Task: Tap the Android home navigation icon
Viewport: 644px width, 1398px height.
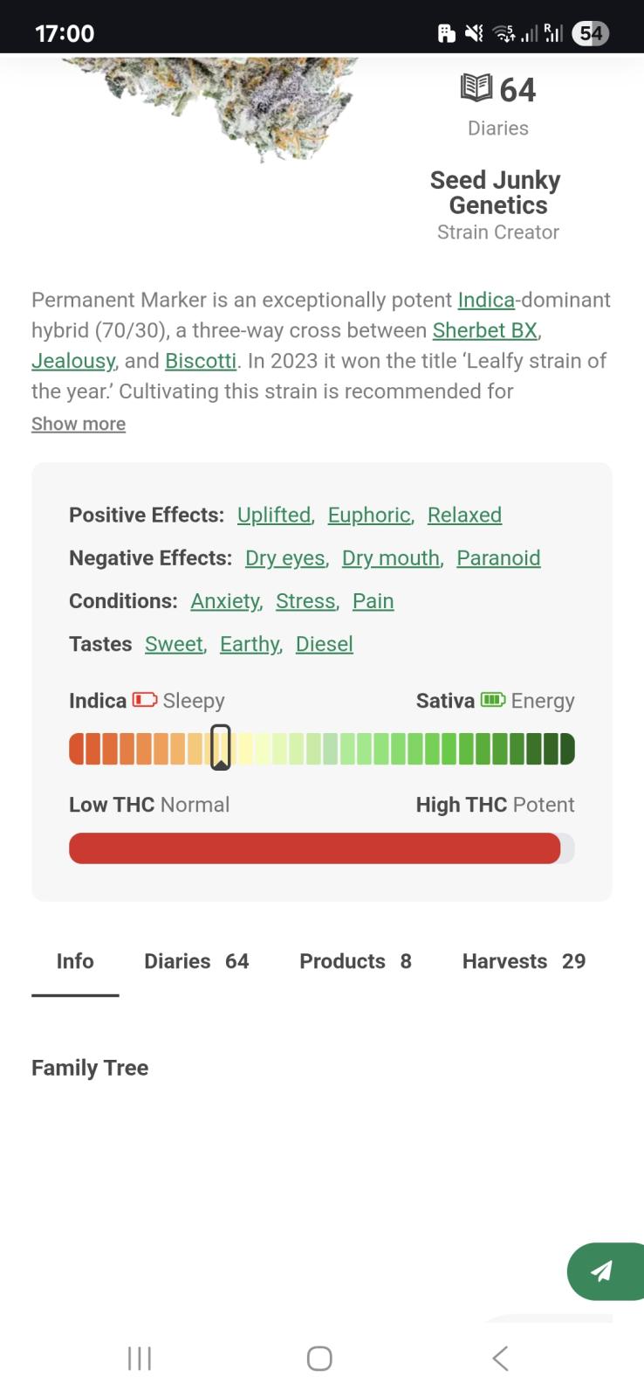Action: [319, 1358]
